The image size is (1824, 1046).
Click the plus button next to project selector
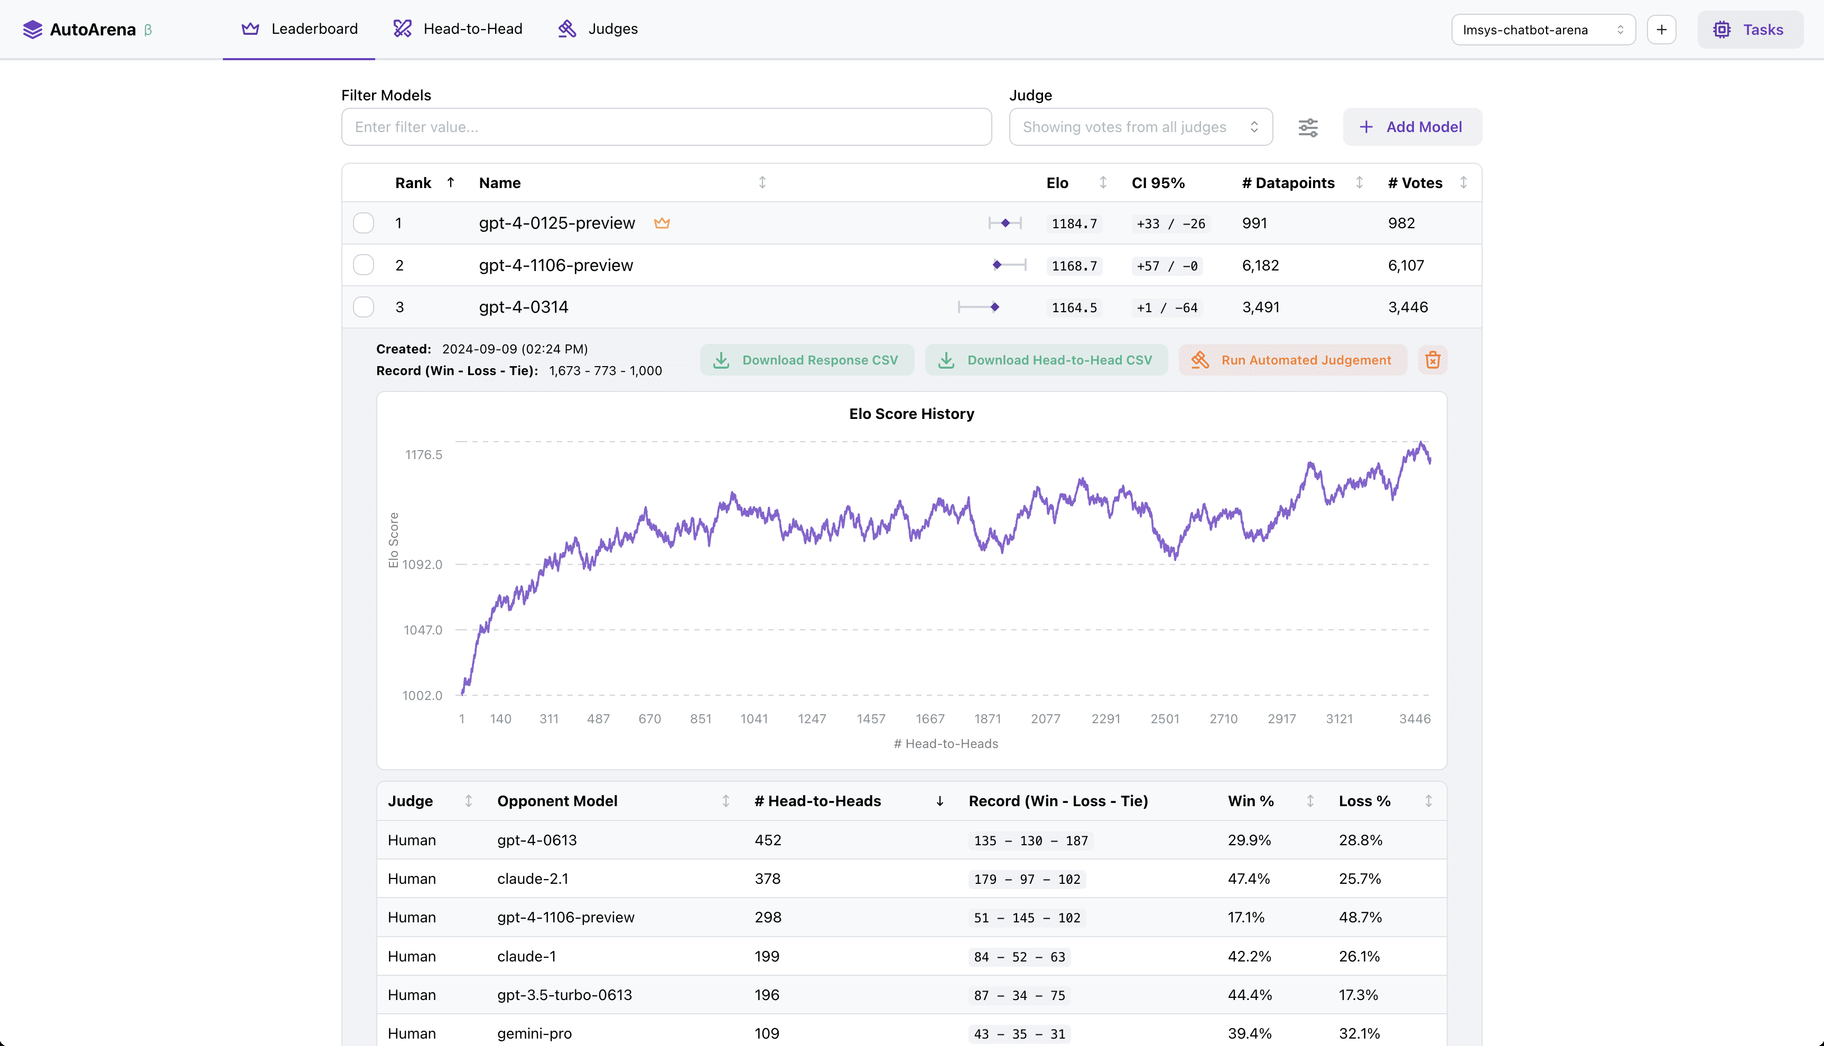point(1662,30)
